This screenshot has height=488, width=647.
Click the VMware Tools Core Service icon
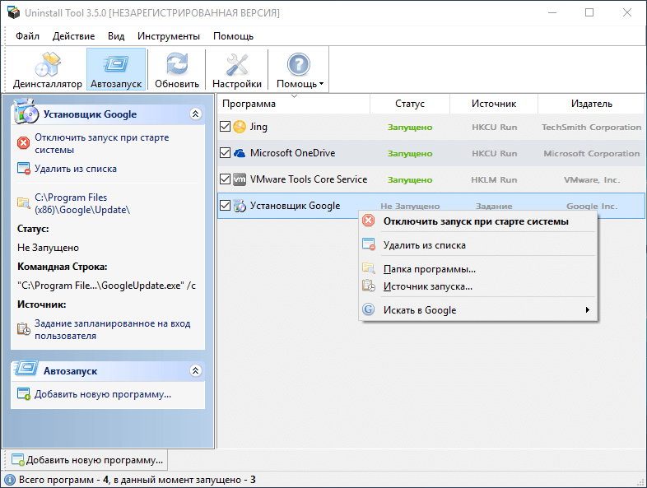point(240,179)
